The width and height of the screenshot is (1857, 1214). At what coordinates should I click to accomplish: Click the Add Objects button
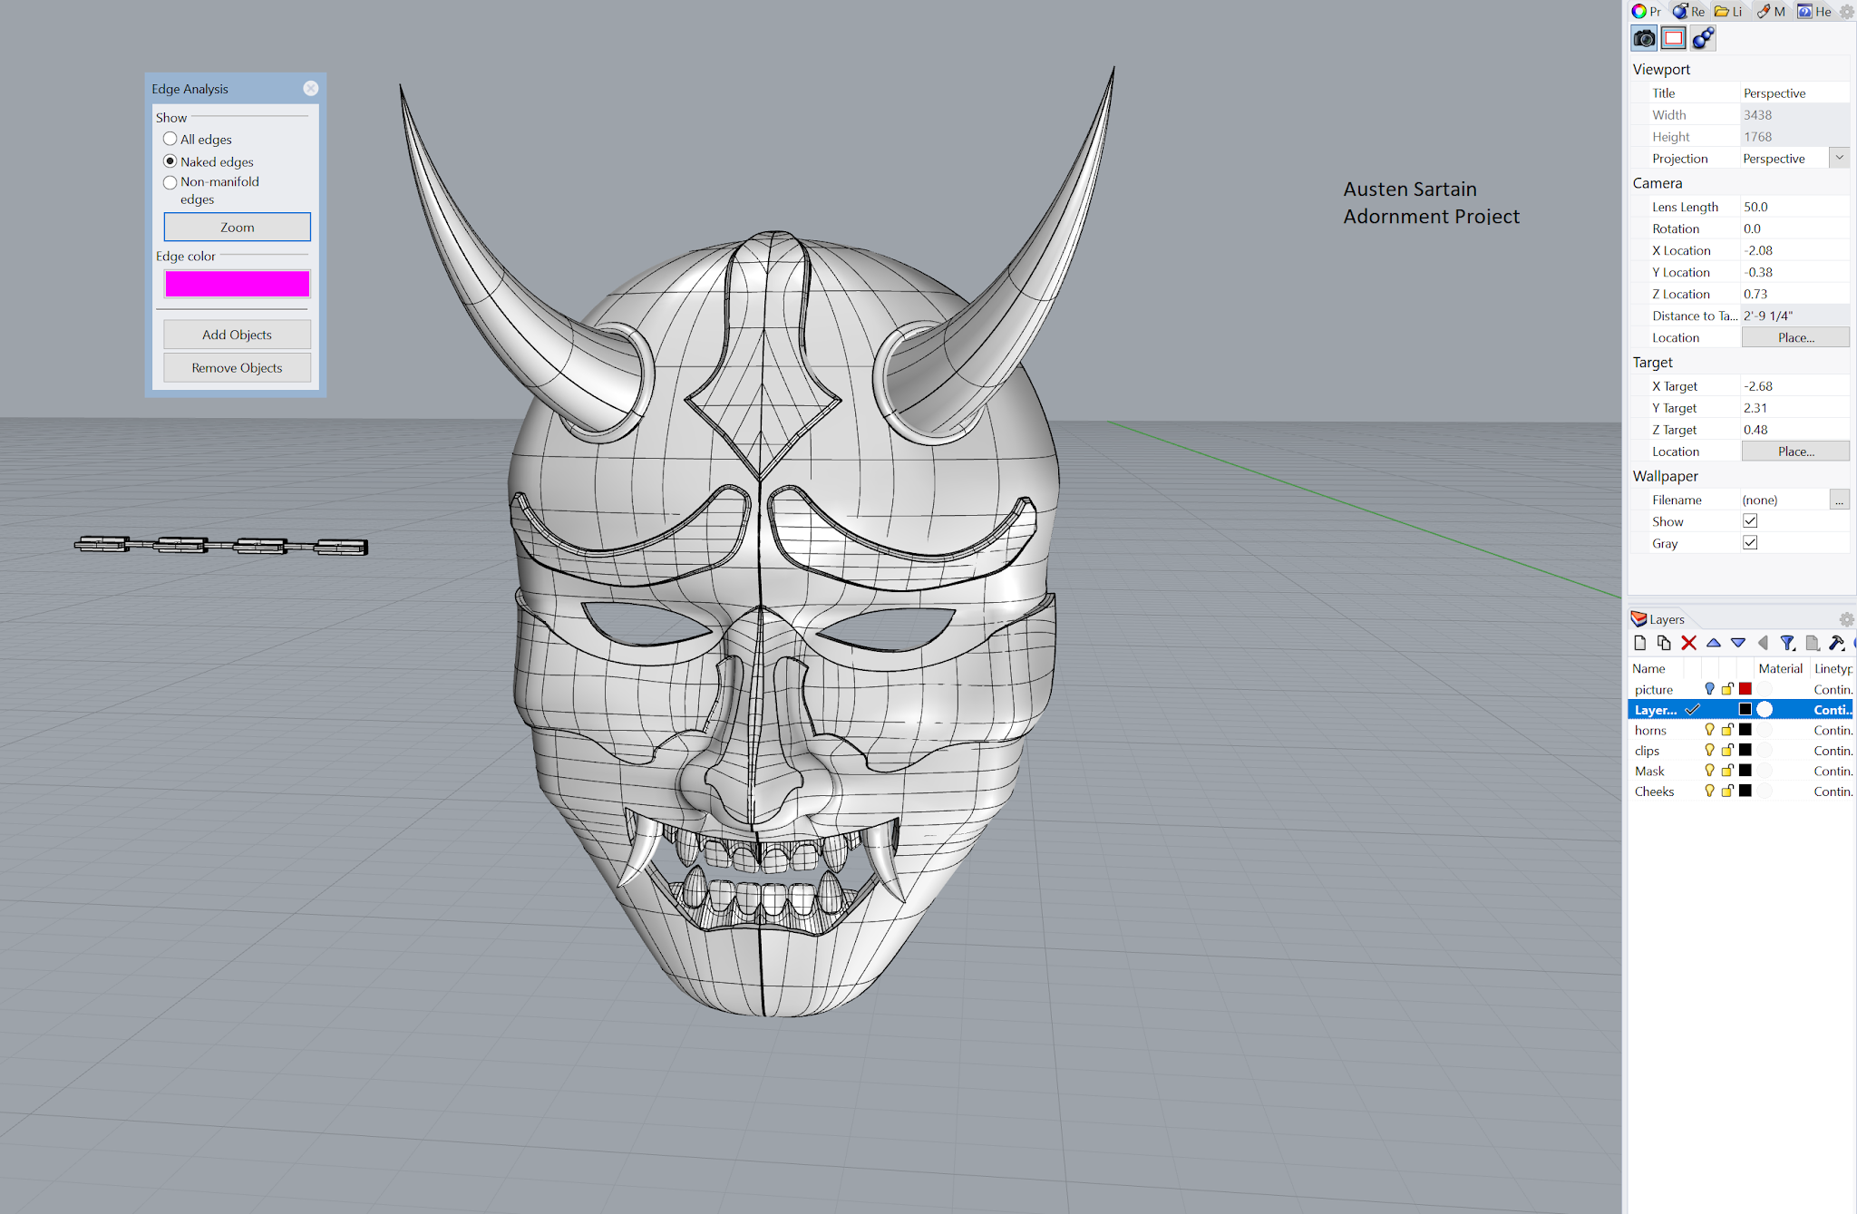click(237, 335)
